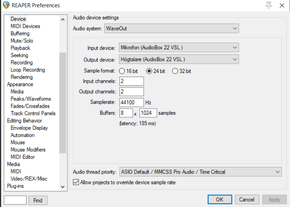Go to the Mouse Modifiers page
290x207 pixels.
(x=28, y=150)
